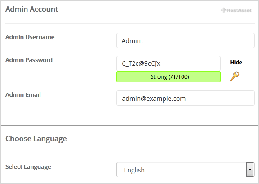
Task: Focus the Admin Email input field
Action: coord(185,98)
